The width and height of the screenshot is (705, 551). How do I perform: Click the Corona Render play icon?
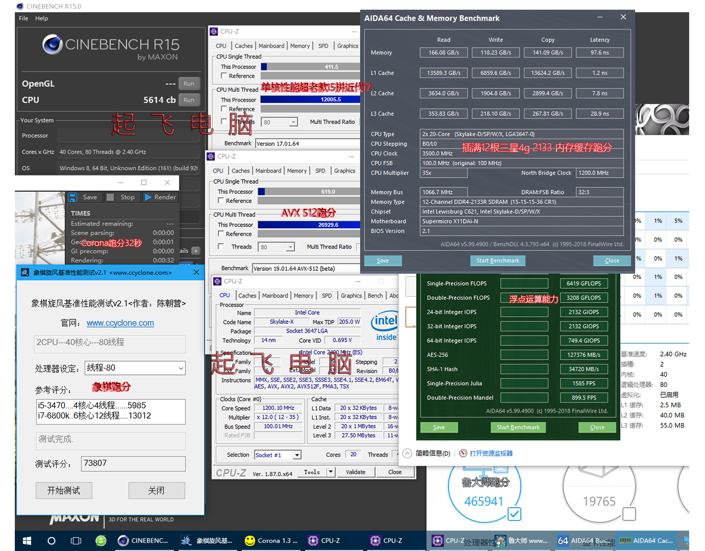click(x=148, y=197)
